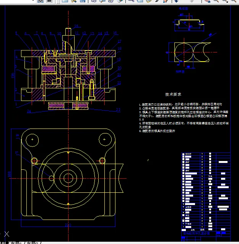Screen dimensions: 239x244
Task: Select part balloon number 4
Action: (16, 57)
